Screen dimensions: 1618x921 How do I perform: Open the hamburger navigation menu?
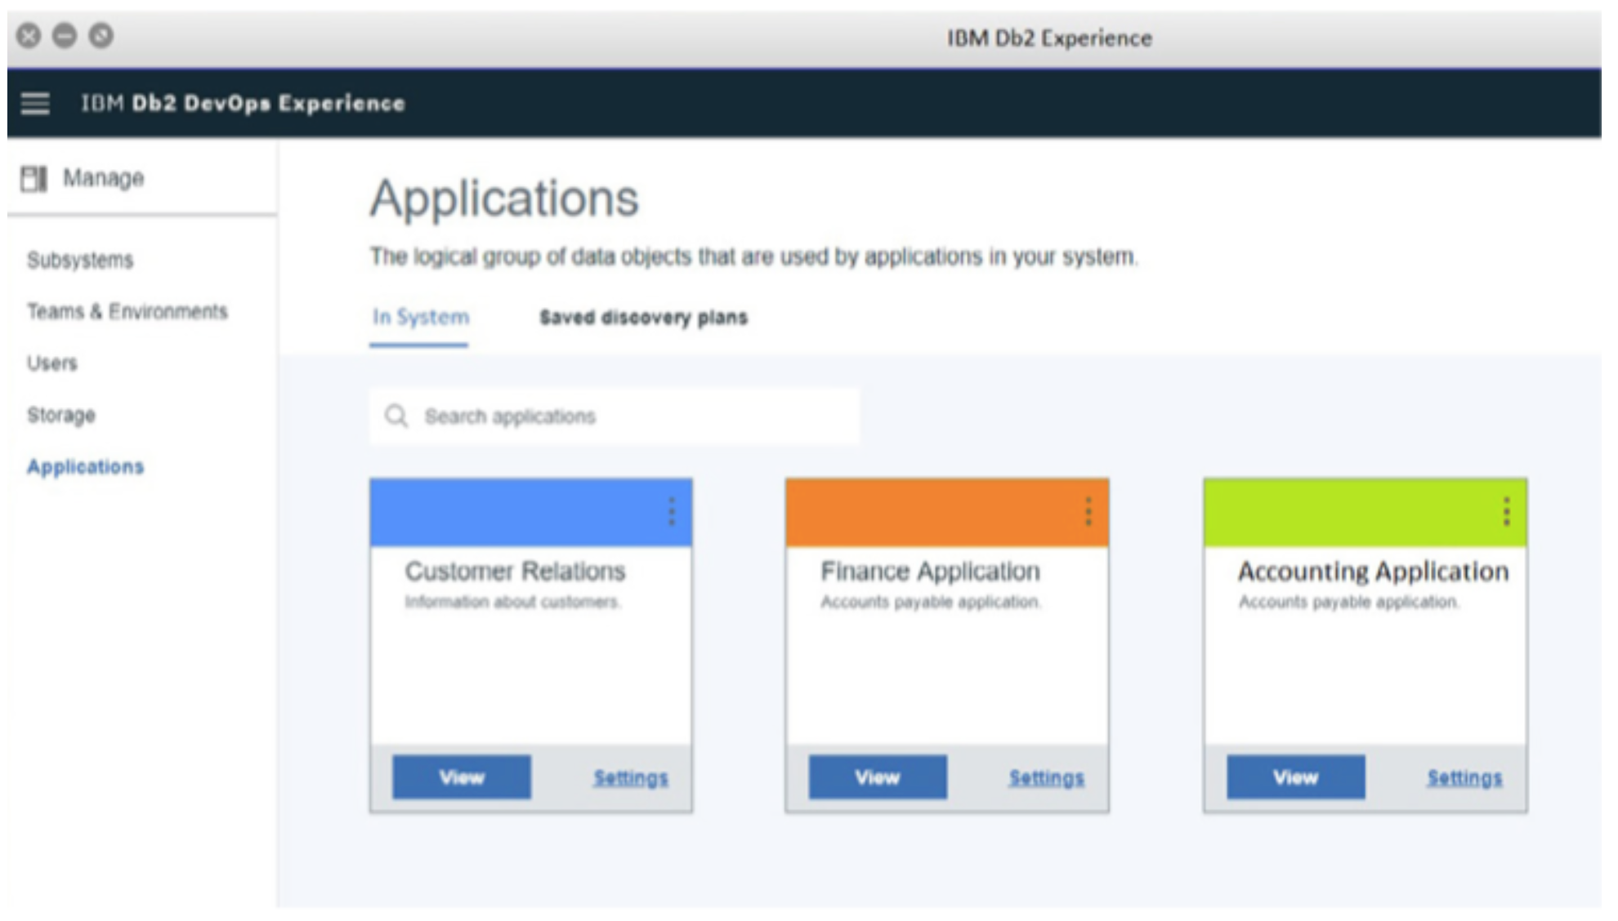click(35, 104)
